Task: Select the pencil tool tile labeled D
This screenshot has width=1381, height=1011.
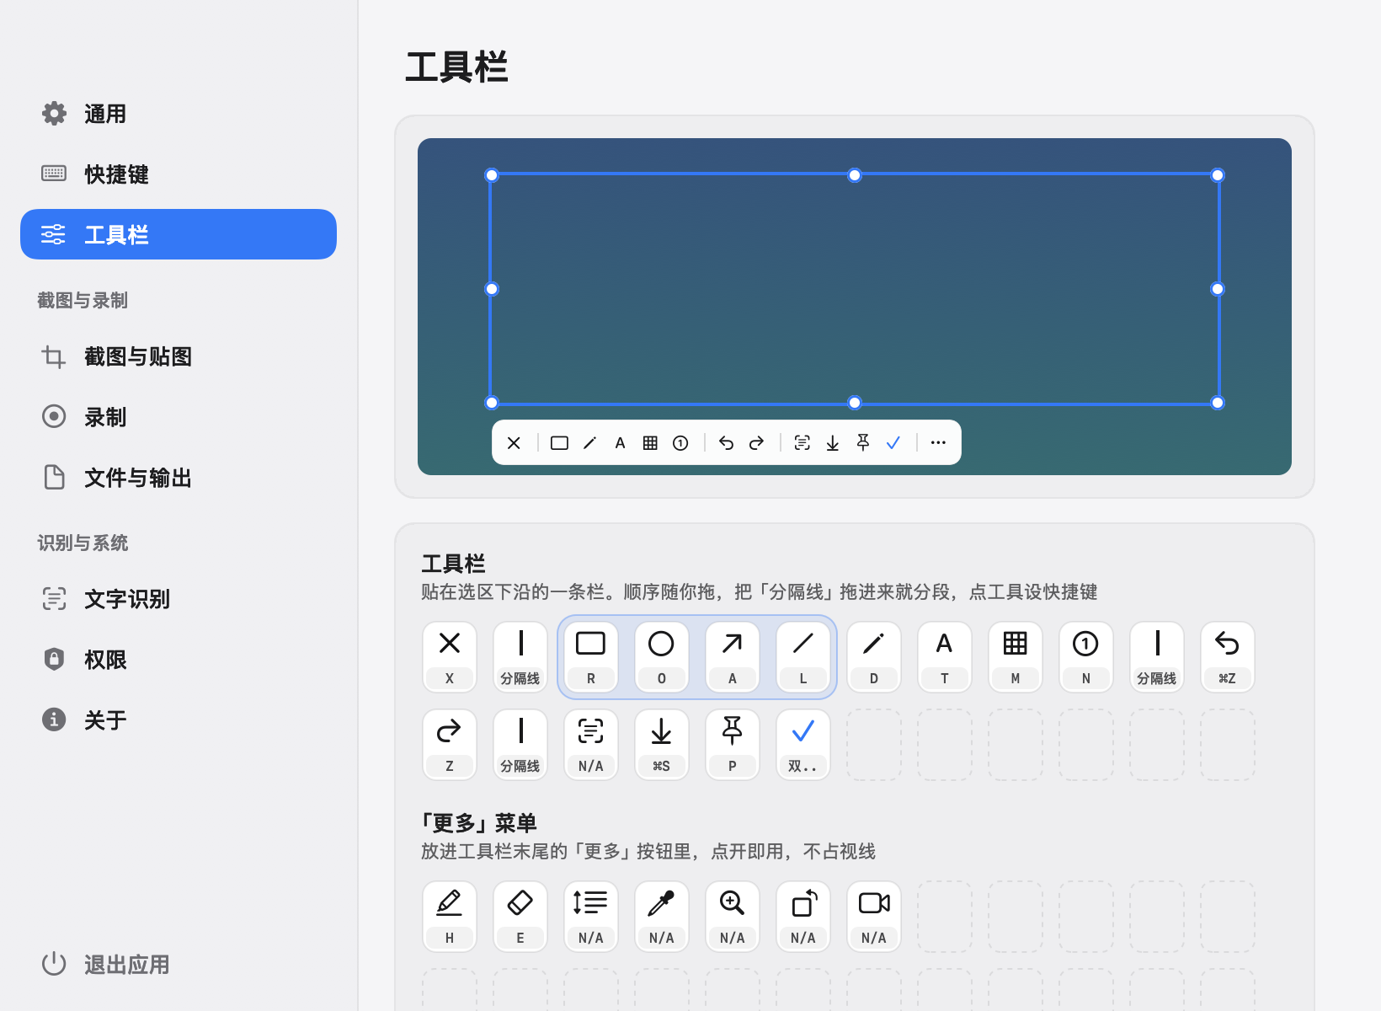Action: pos(874,657)
